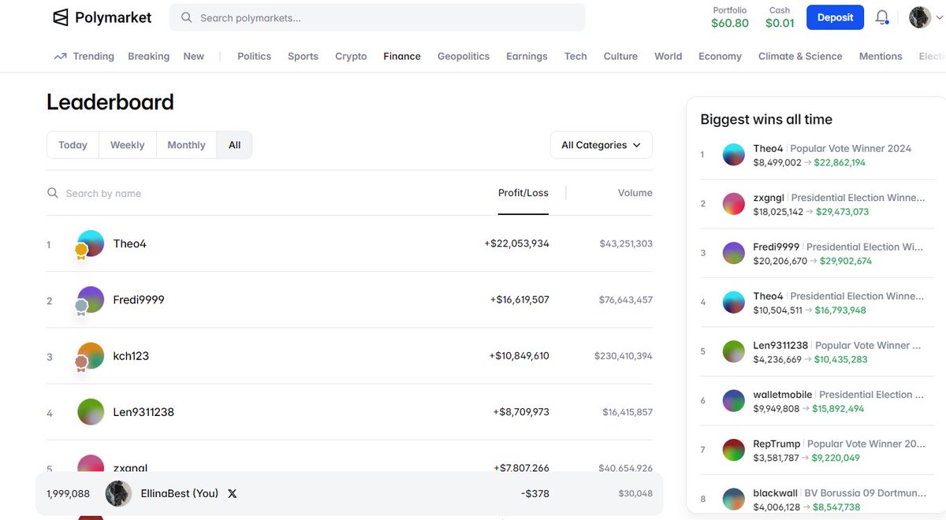This screenshot has height=520, width=946.
Task: Click the Search polymarkets field
Action: (x=378, y=17)
